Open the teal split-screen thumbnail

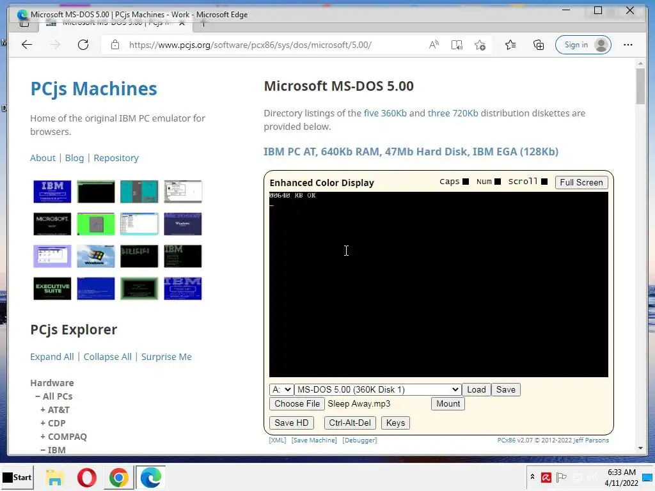click(x=139, y=192)
